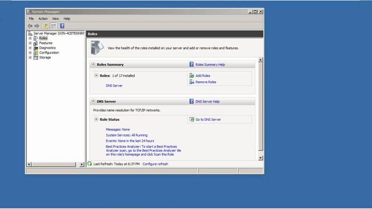The image size is (372, 209).
Task: Expand the Features tree node
Action: click(30, 43)
